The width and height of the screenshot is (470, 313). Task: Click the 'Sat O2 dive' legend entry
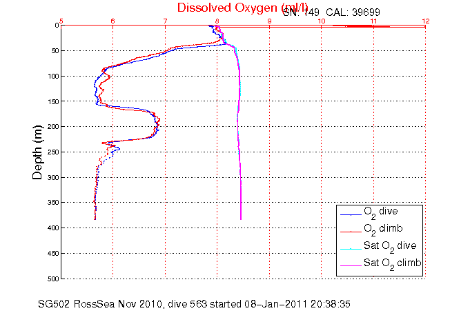pyautogui.click(x=390, y=246)
